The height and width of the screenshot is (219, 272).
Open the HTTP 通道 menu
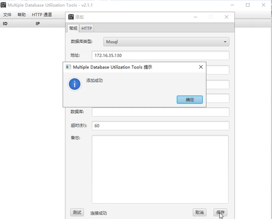click(42, 14)
